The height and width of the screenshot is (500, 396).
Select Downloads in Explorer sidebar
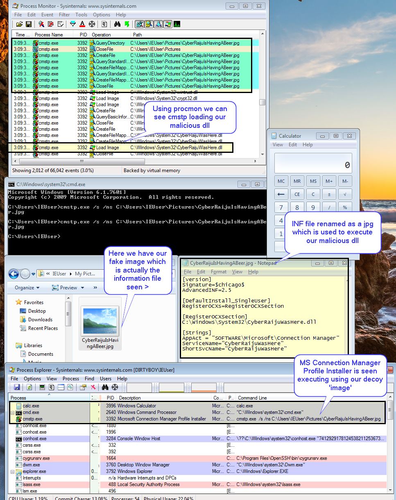40,319
